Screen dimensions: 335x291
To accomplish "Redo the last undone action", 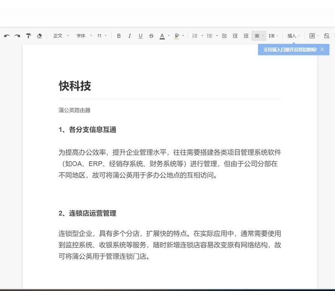I will pos(17,36).
